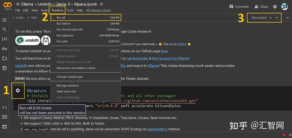Screen dimensions: 292x138
Task: Open the Help menu
Action: pyautogui.click(x=79, y=10)
